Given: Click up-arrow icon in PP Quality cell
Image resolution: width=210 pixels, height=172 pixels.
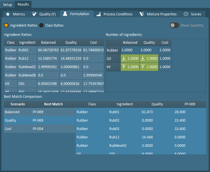Looking at the screenshot, I should [143, 67].
